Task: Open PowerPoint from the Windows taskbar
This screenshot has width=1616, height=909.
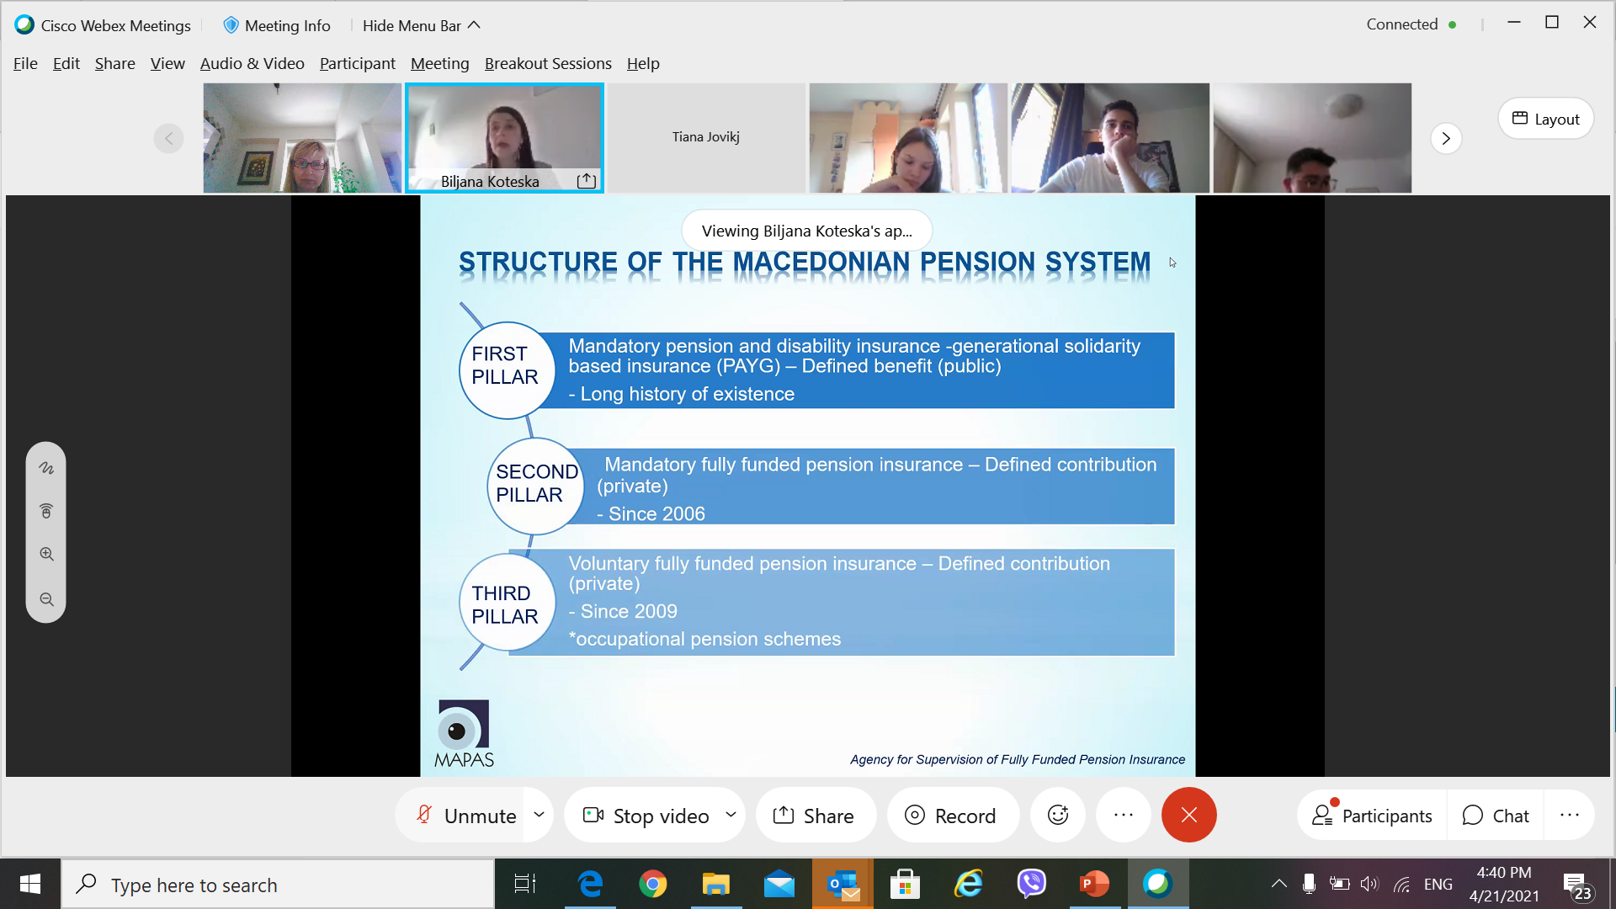Action: pos(1093,884)
